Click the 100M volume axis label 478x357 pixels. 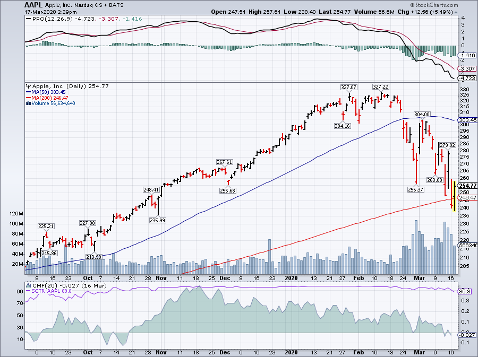(16, 224)
